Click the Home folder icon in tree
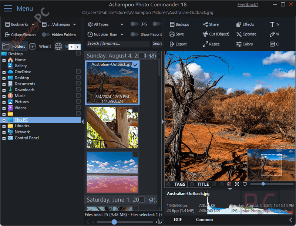This screenshot has width=296, height=226. pyautogui.click(x=10, y=60)
